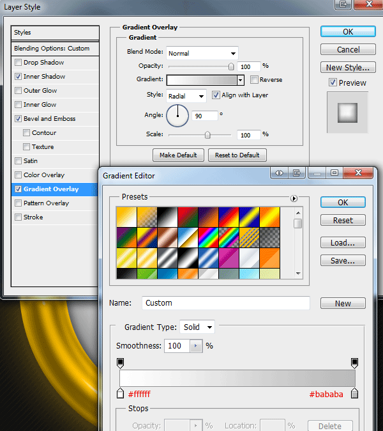This screenshot has width=383, height=431.
Task: Choose the rainbow spectrum gradient preset
Action: point(208,237)
